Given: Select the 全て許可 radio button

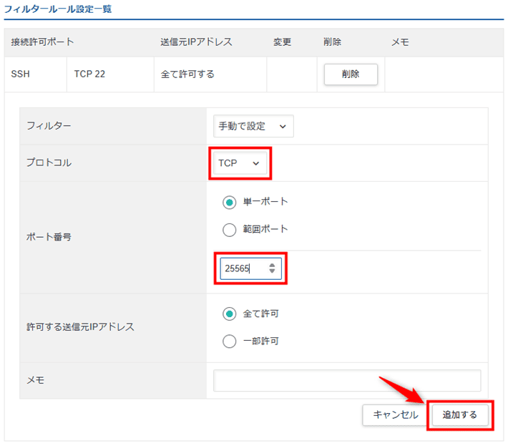Looking at the screenshot, I should pyautogui.click(x=230, y=314).
